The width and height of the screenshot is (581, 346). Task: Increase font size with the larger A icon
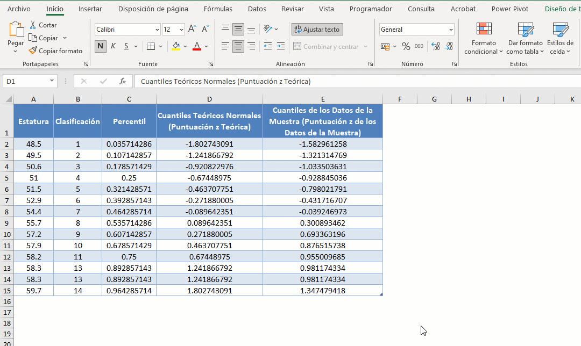coord(192,29)
